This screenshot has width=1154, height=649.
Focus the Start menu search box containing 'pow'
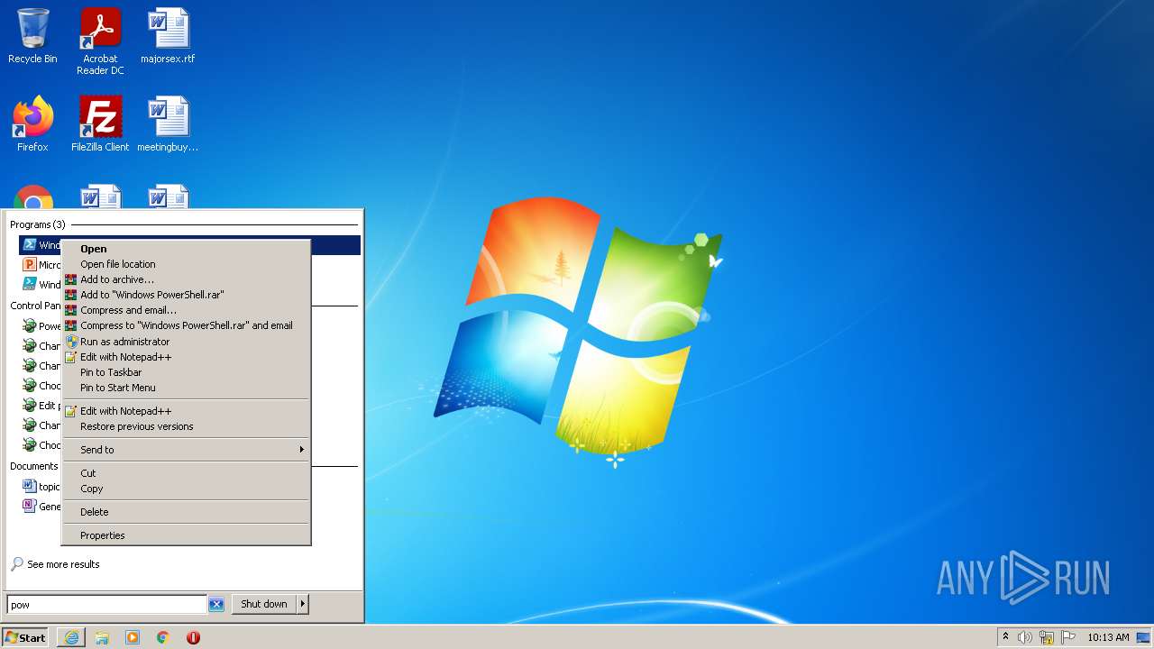pos(107,605)
